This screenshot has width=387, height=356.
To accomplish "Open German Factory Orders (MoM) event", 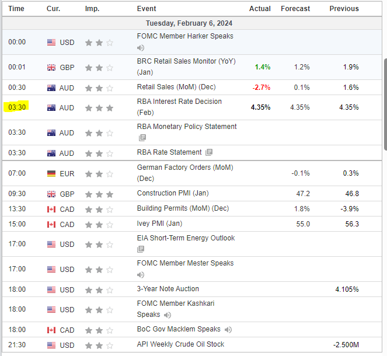I will click(184, 167).
